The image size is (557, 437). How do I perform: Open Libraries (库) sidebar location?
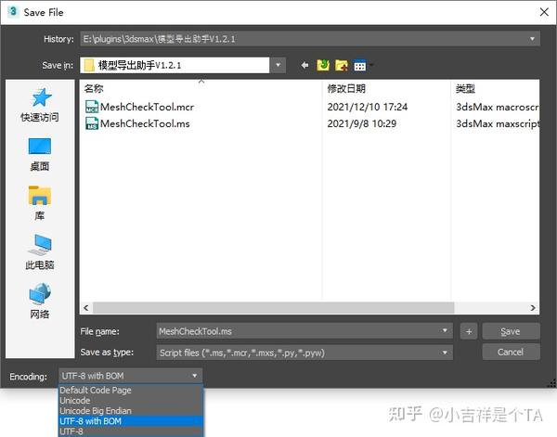tap(40, 203)
